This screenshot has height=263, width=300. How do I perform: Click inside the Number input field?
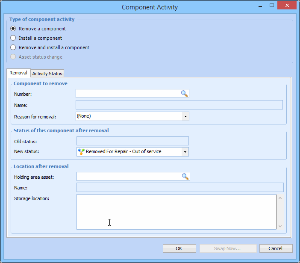(x=127, y=94)
